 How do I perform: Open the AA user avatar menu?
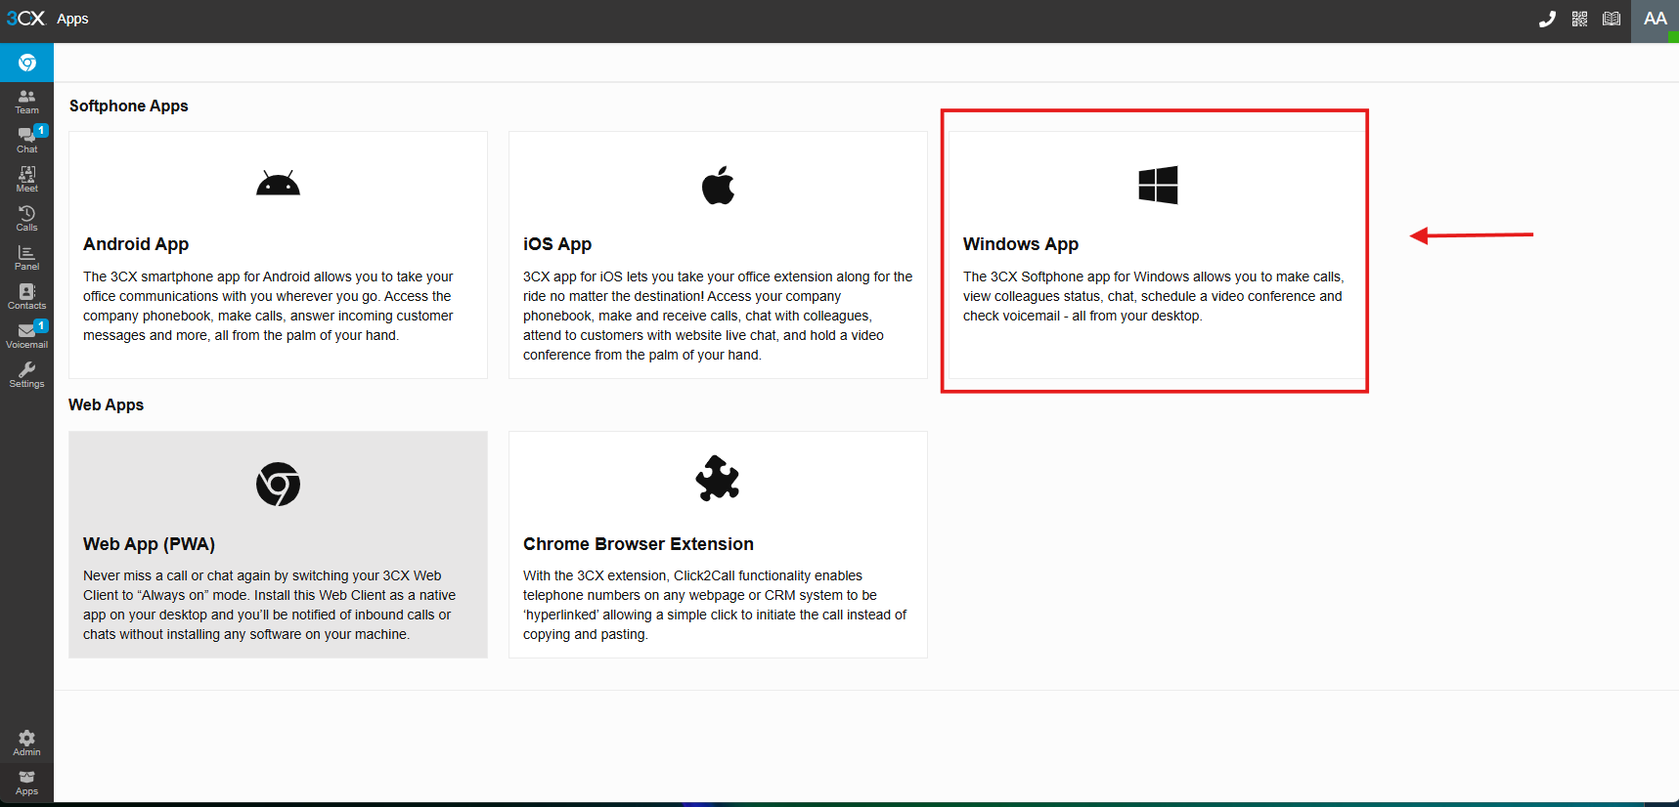[x=1655, y=21]
